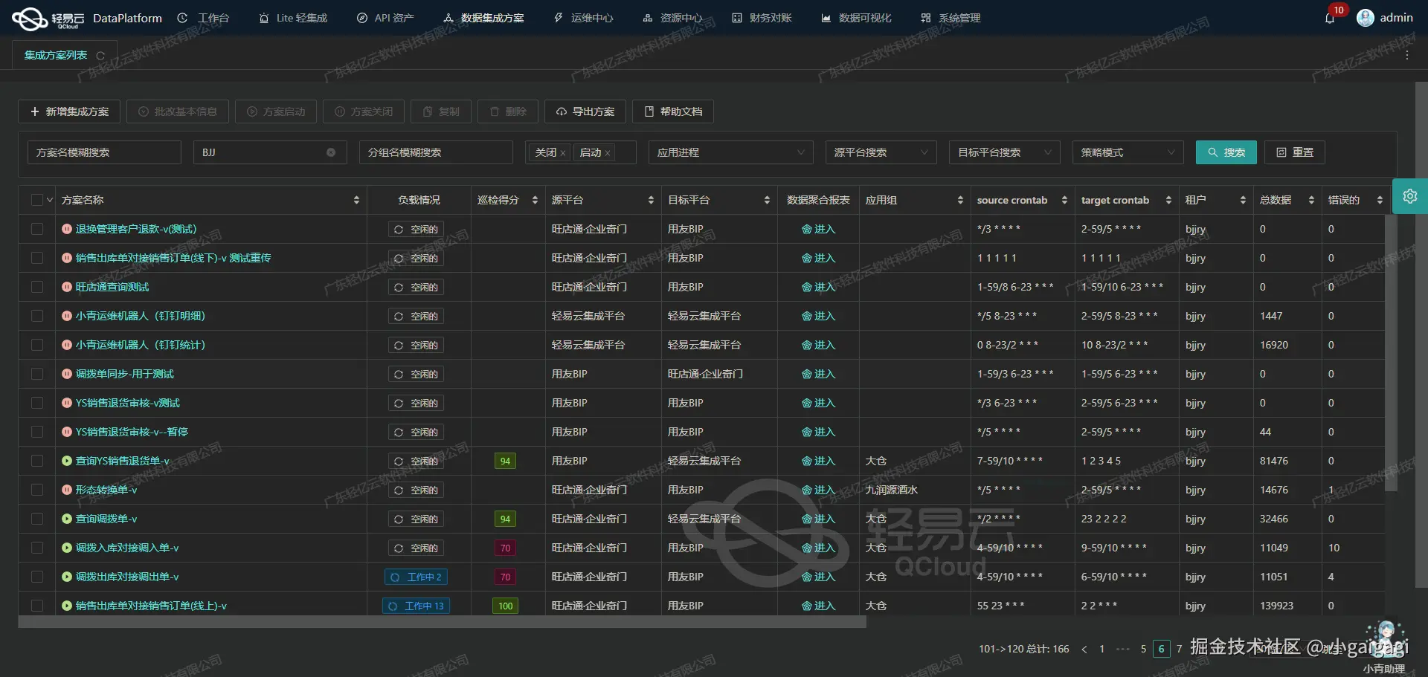The image size is (1428, 677).
Task: Check row 旺店通查询测试
Action: click(37, 287)
